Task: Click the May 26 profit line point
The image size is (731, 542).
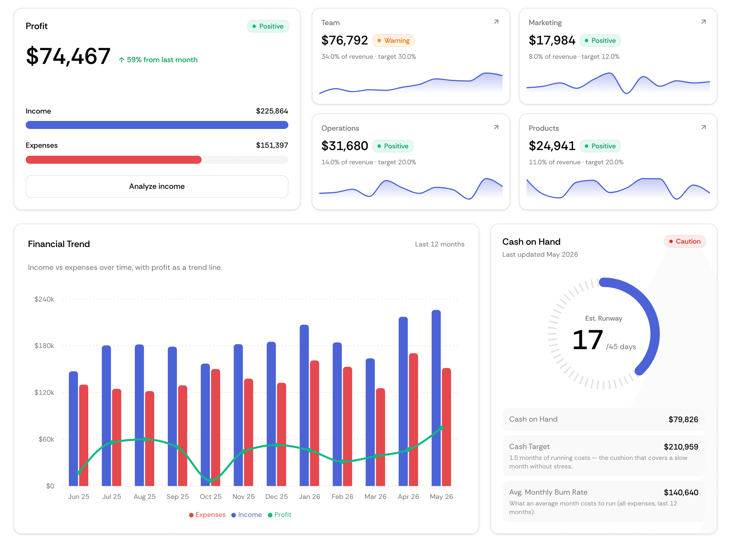Action: point(441,428)
